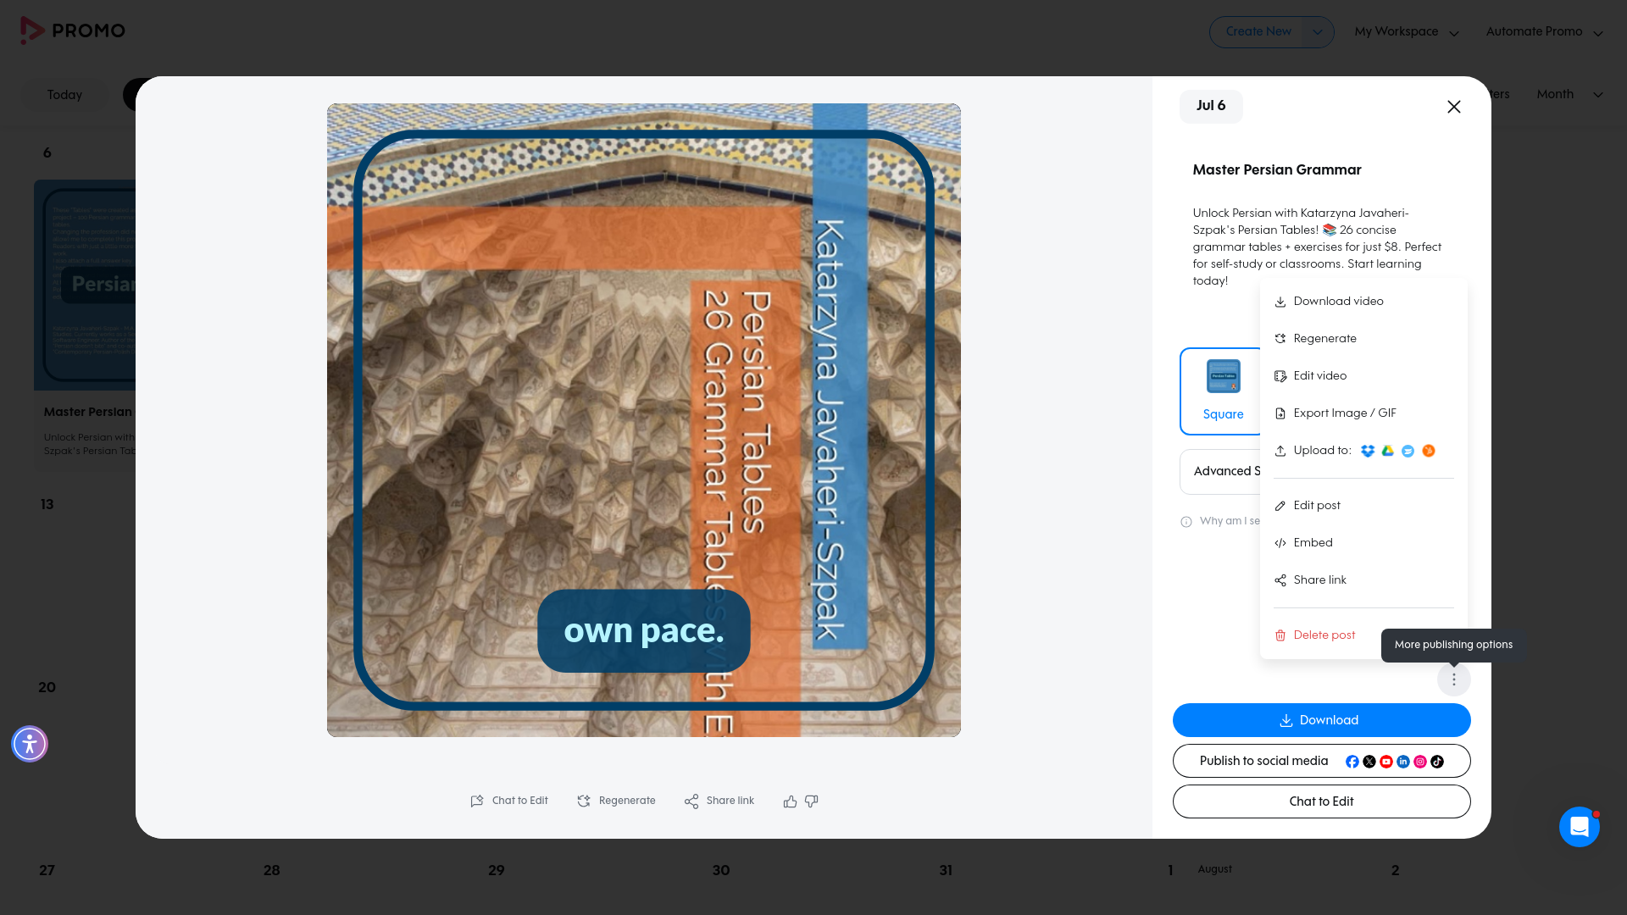
Task: Click the Dropbox upload icon
Action: tap(1368, 451)
